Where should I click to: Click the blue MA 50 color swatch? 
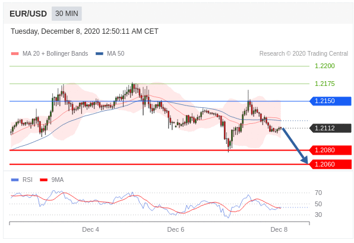pyautogui.click(x=100, y=54)
